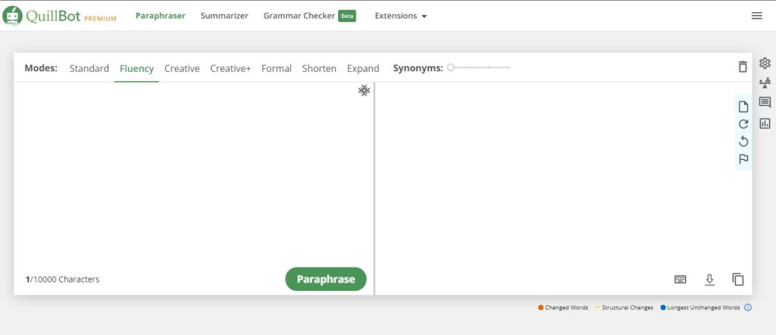Click the legend info icon

[748, 307]
